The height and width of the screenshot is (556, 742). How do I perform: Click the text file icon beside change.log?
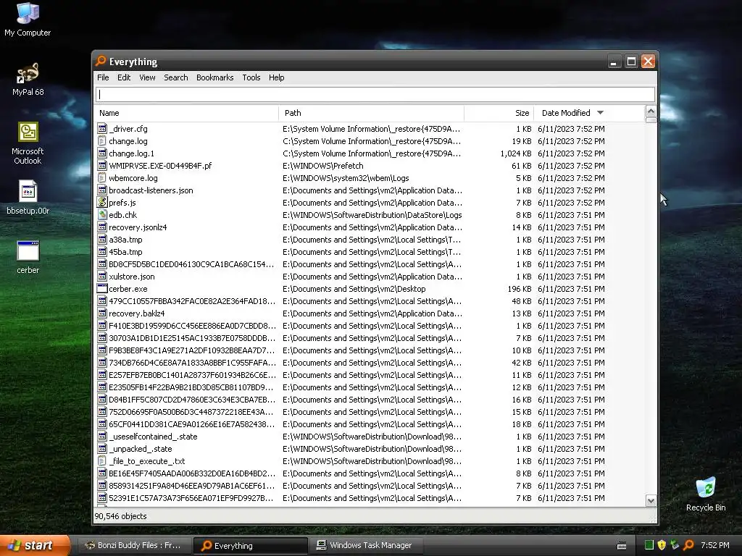point(101,141)
